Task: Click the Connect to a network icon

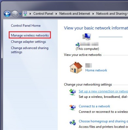Action: click(x=73, y=108)
